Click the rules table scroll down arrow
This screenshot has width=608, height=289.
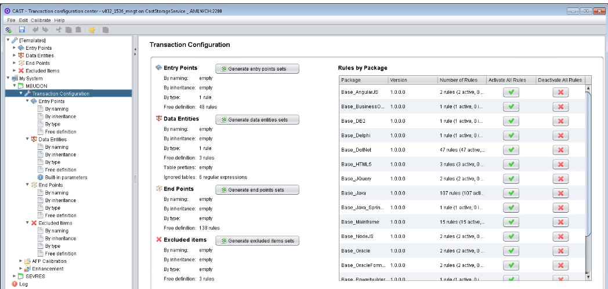coord(588,277)
